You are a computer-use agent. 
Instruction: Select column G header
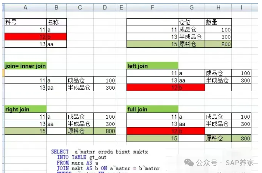point(191,7)
